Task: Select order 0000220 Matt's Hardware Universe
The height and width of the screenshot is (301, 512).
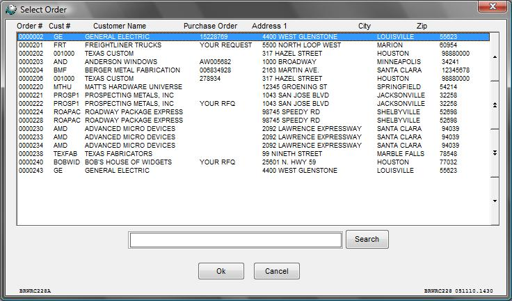Action: coord(254,86)
